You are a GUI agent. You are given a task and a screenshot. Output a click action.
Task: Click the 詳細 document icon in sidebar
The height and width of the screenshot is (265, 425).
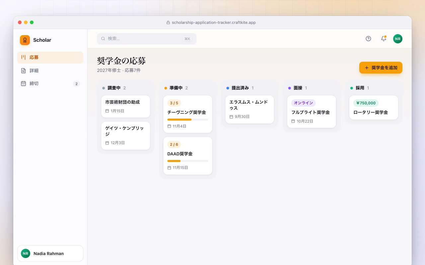[x=23, y=71]
